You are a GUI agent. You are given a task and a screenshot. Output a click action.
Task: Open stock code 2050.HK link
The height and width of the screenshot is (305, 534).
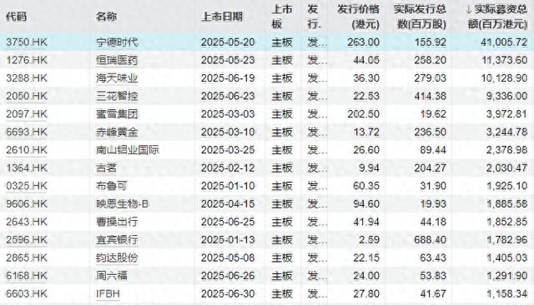[27, 96]
